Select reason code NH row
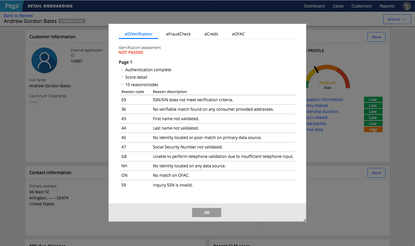 point(207,166)
